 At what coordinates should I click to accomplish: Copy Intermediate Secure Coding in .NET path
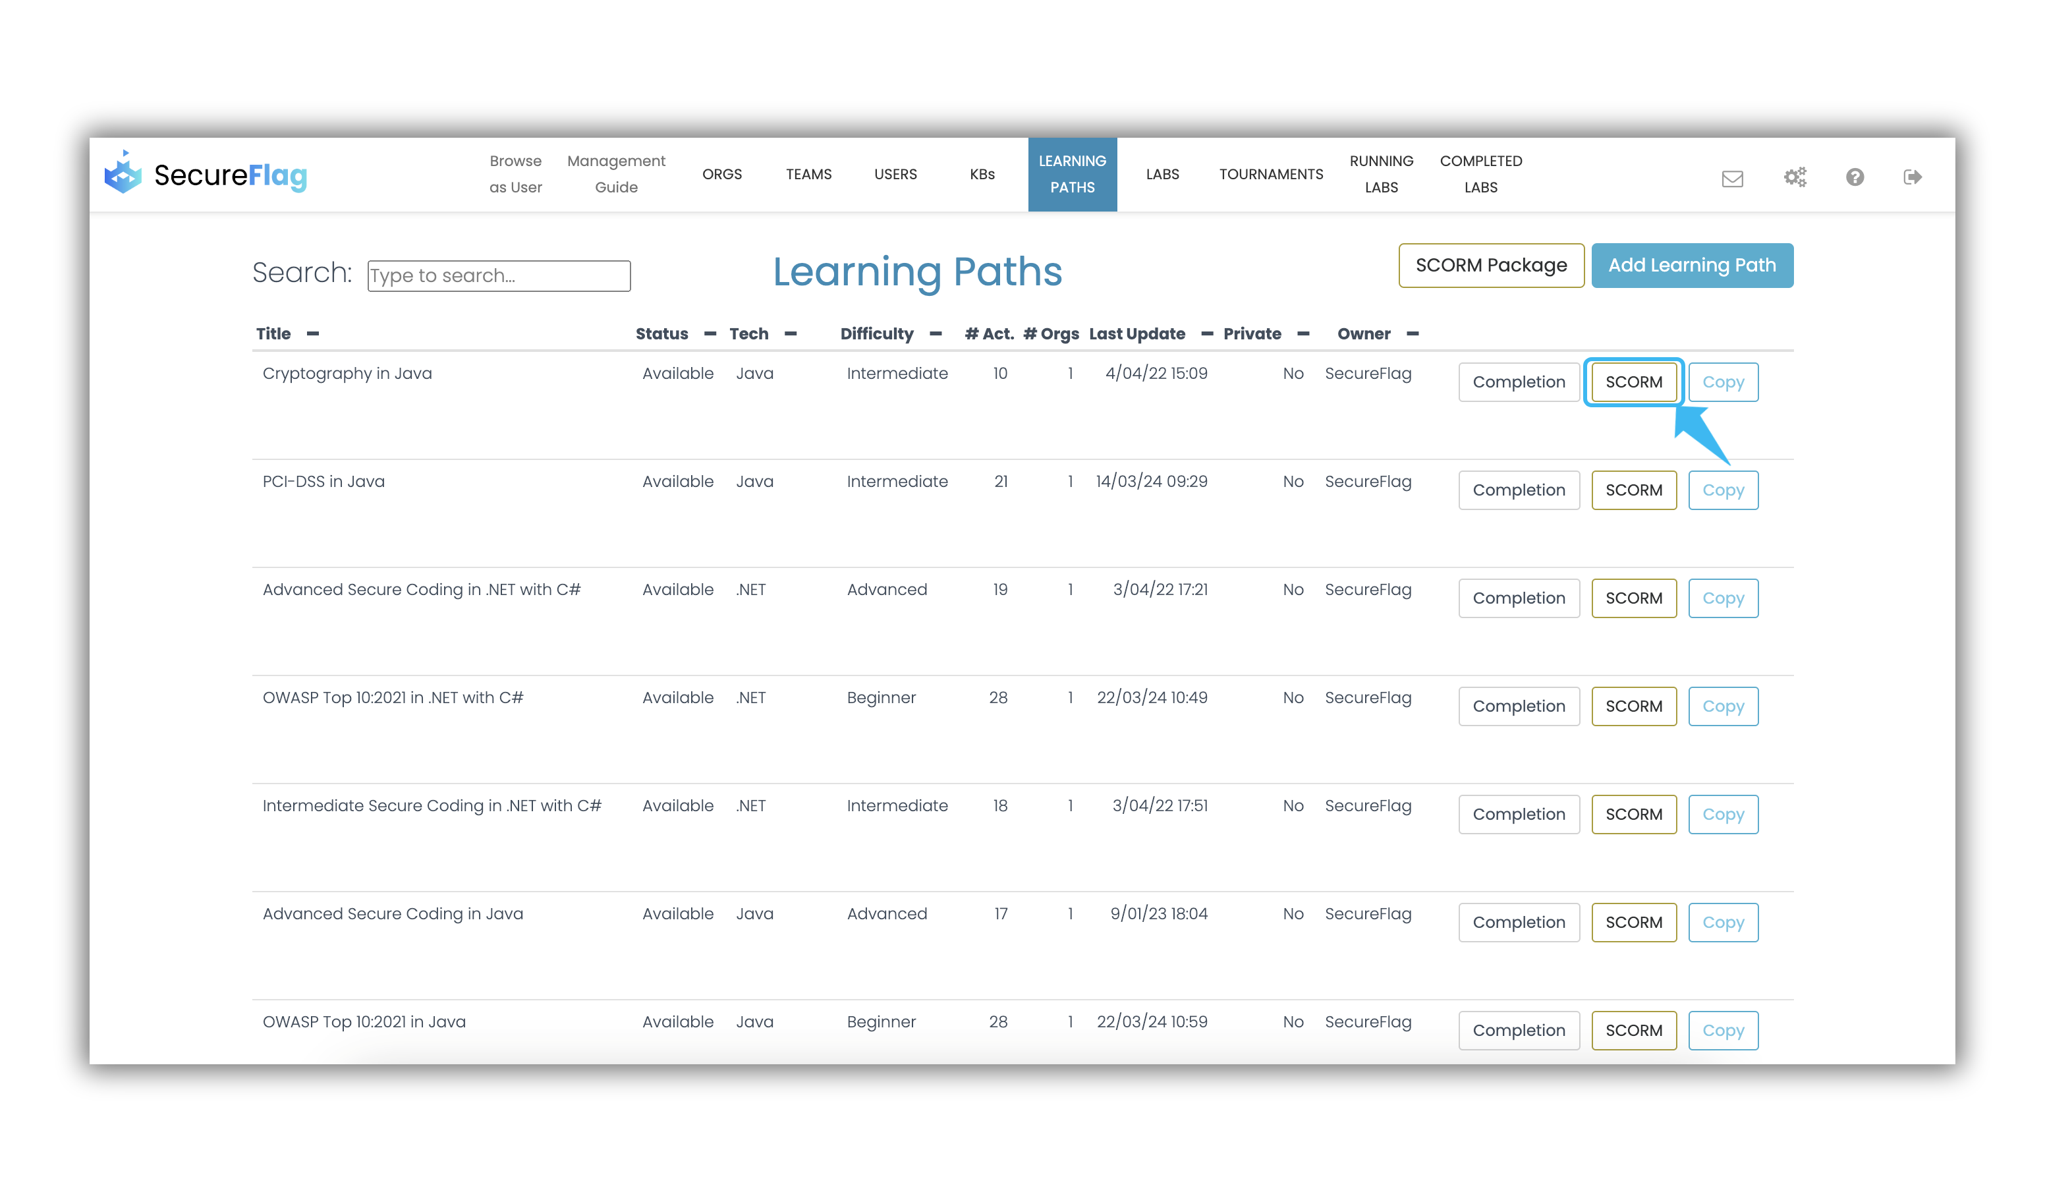point(1723,814)
